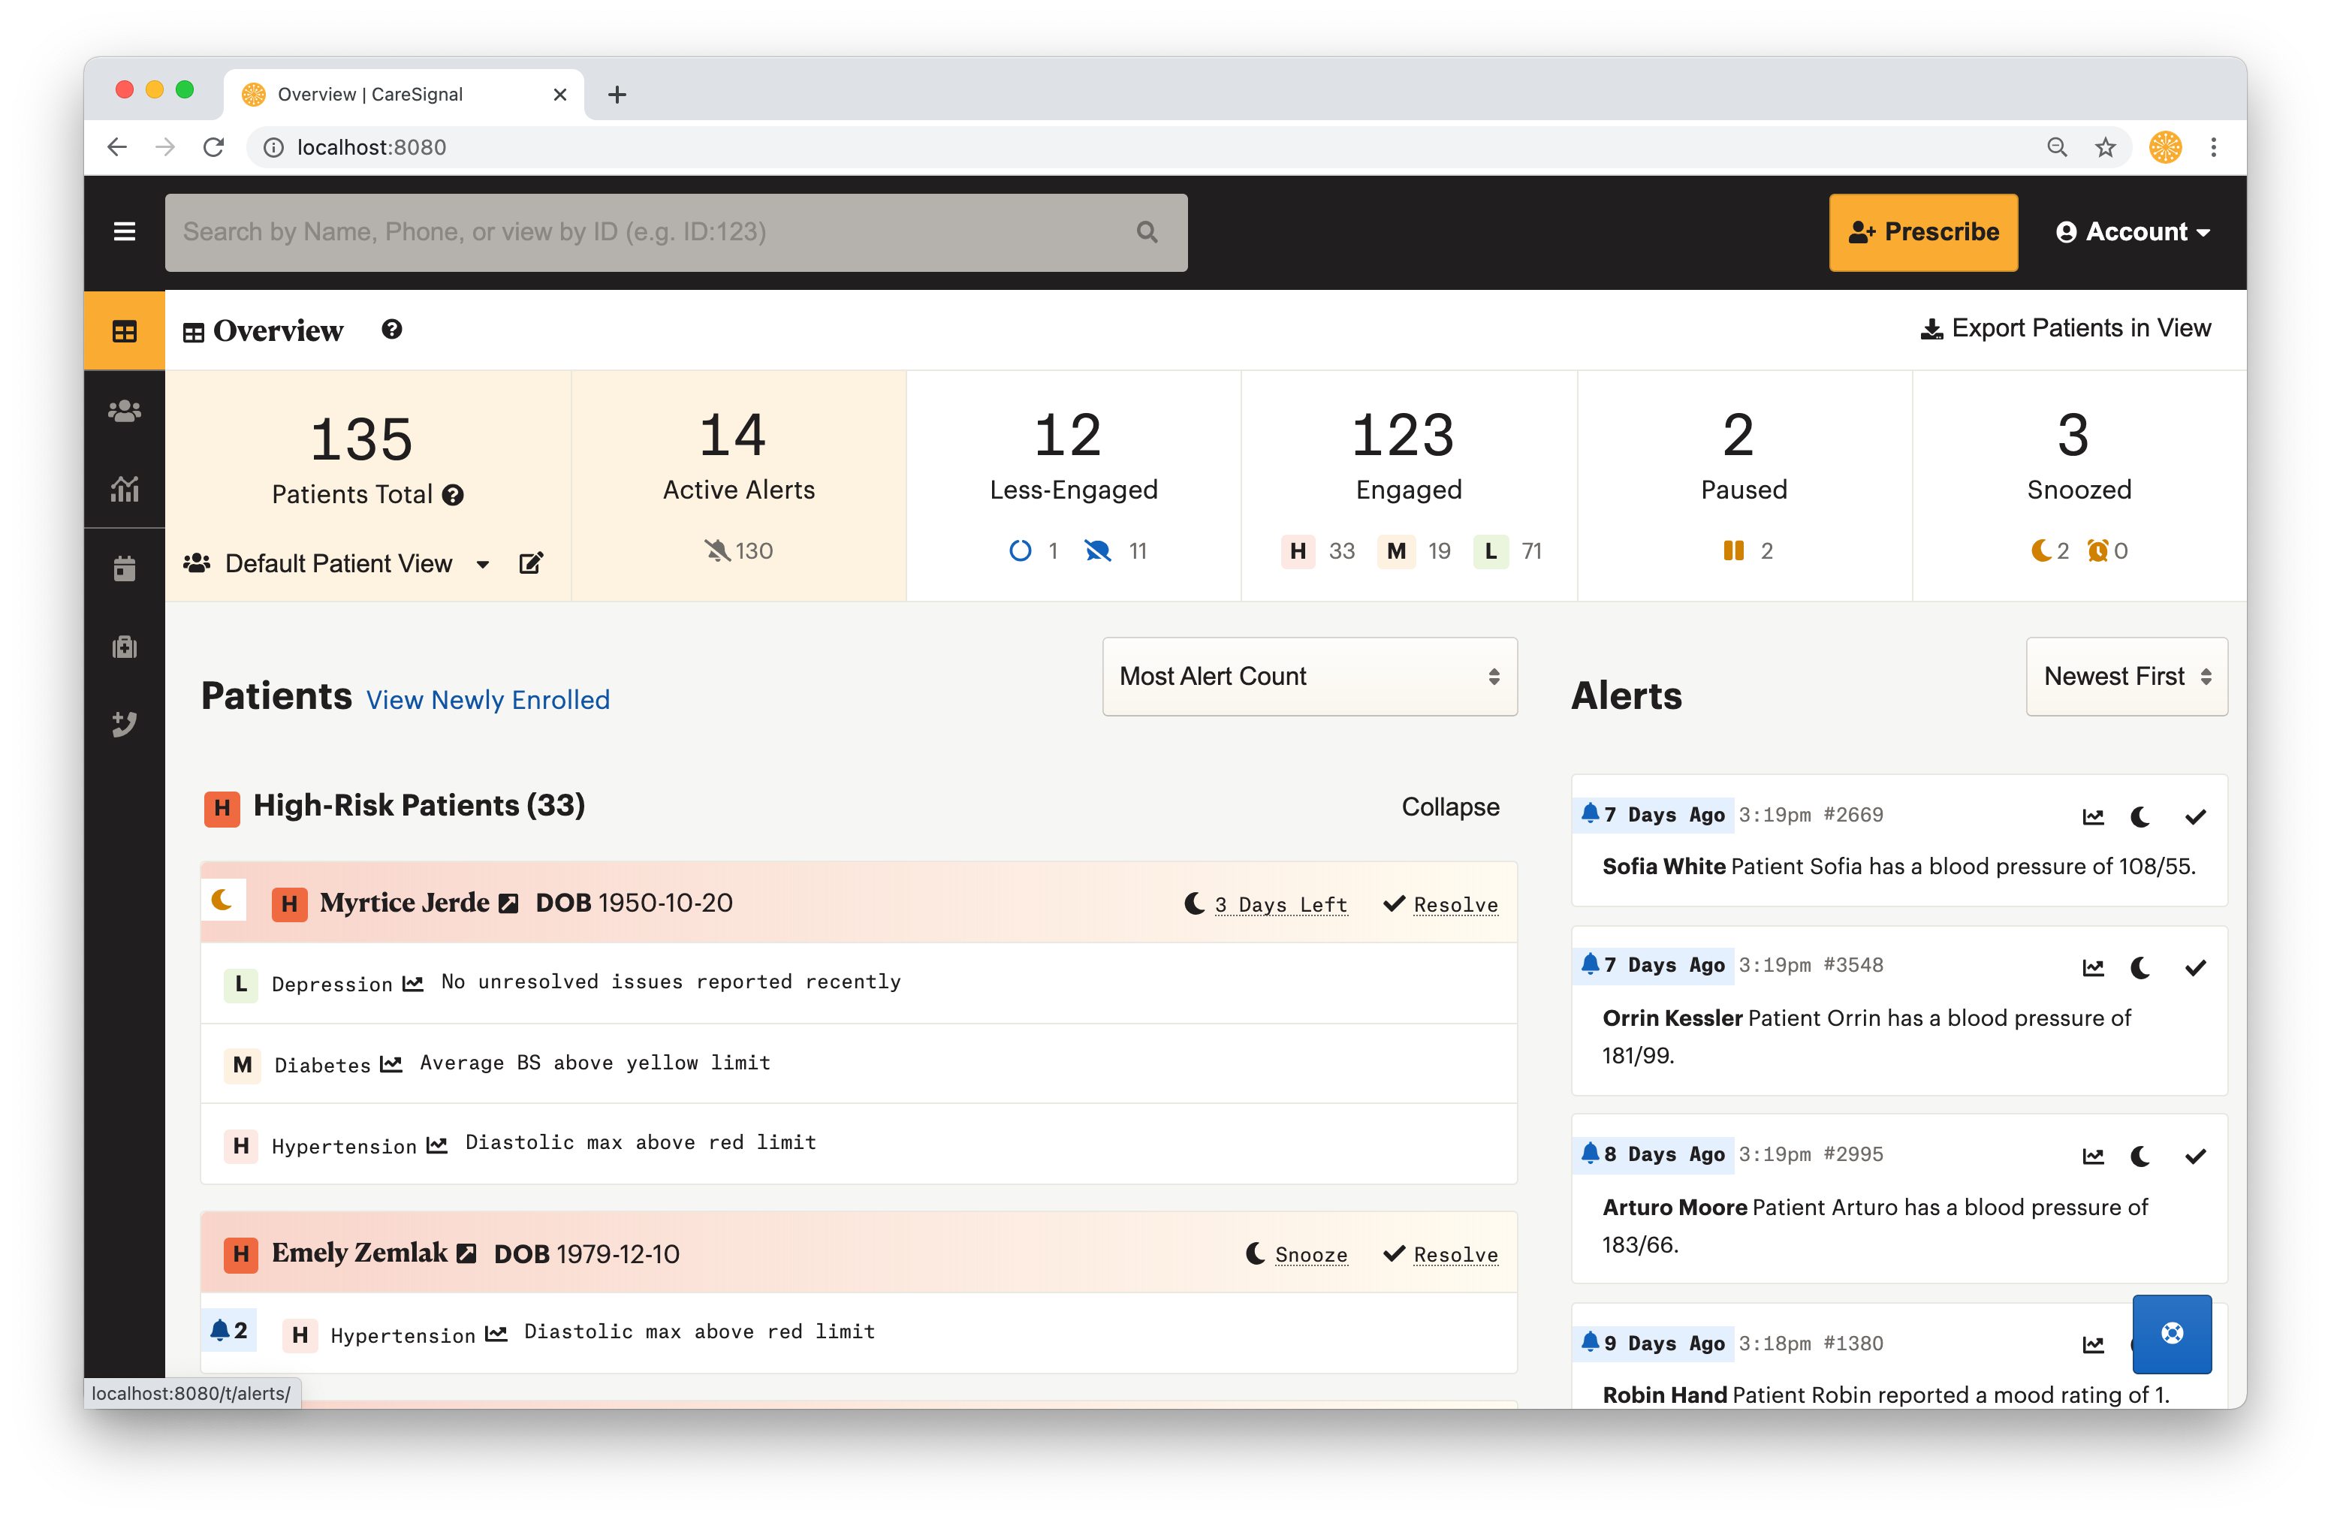Viewport: 2331px width, 1520px height.
Task: Select the 3 Snoozed tile
Action: (x=2079, y=486)
